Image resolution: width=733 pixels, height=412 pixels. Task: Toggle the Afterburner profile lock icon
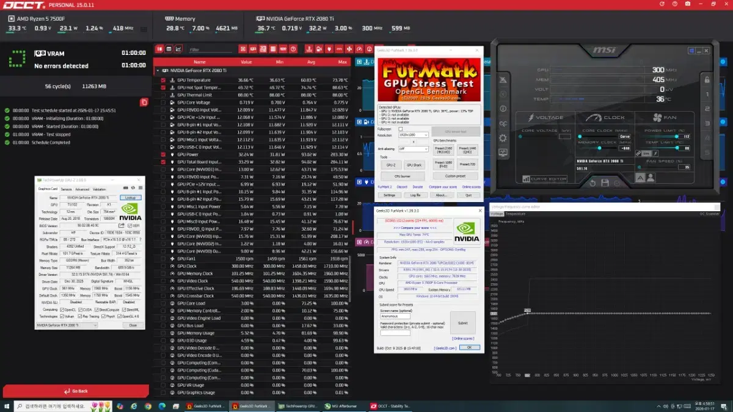point(707,79)
